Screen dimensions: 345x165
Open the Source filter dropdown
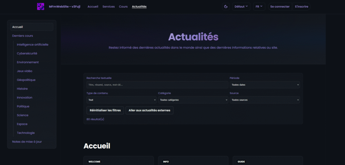pyautogui.click(x=264, y=100)
